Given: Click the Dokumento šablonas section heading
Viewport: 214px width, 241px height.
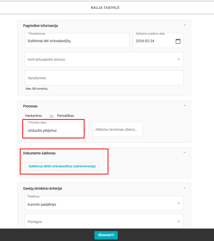Looking at the screenshot, I should (x=39, y=153).
